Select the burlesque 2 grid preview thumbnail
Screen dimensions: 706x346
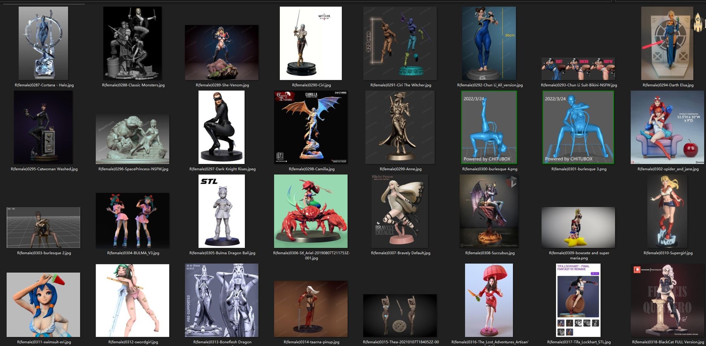43,228
